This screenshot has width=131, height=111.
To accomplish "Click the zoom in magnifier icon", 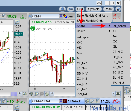I will (37, 94).
